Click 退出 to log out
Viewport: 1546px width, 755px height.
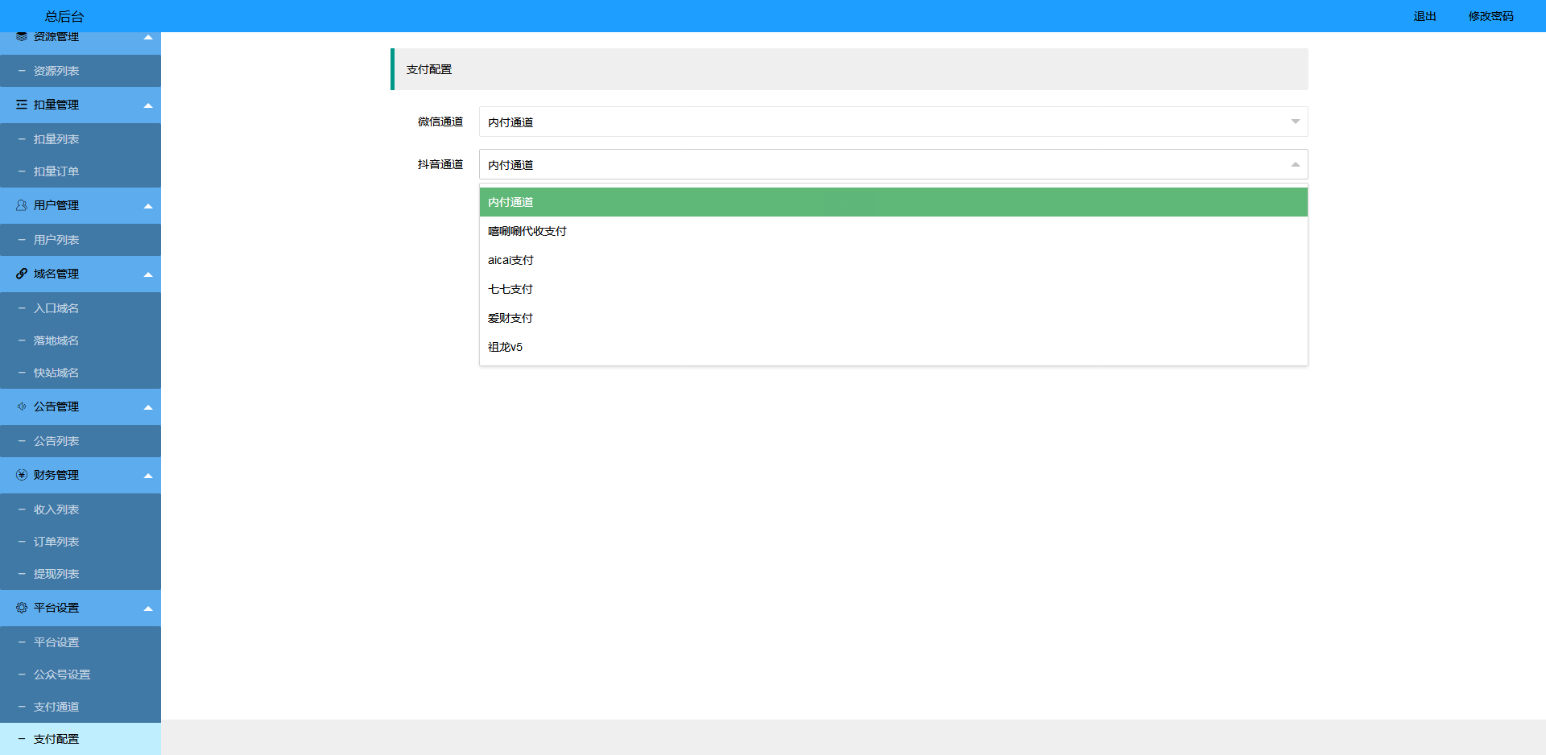click(1424, 16)
